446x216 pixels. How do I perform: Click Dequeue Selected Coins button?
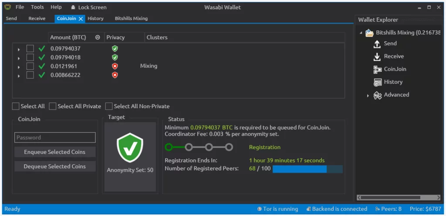tap(55, 166)
